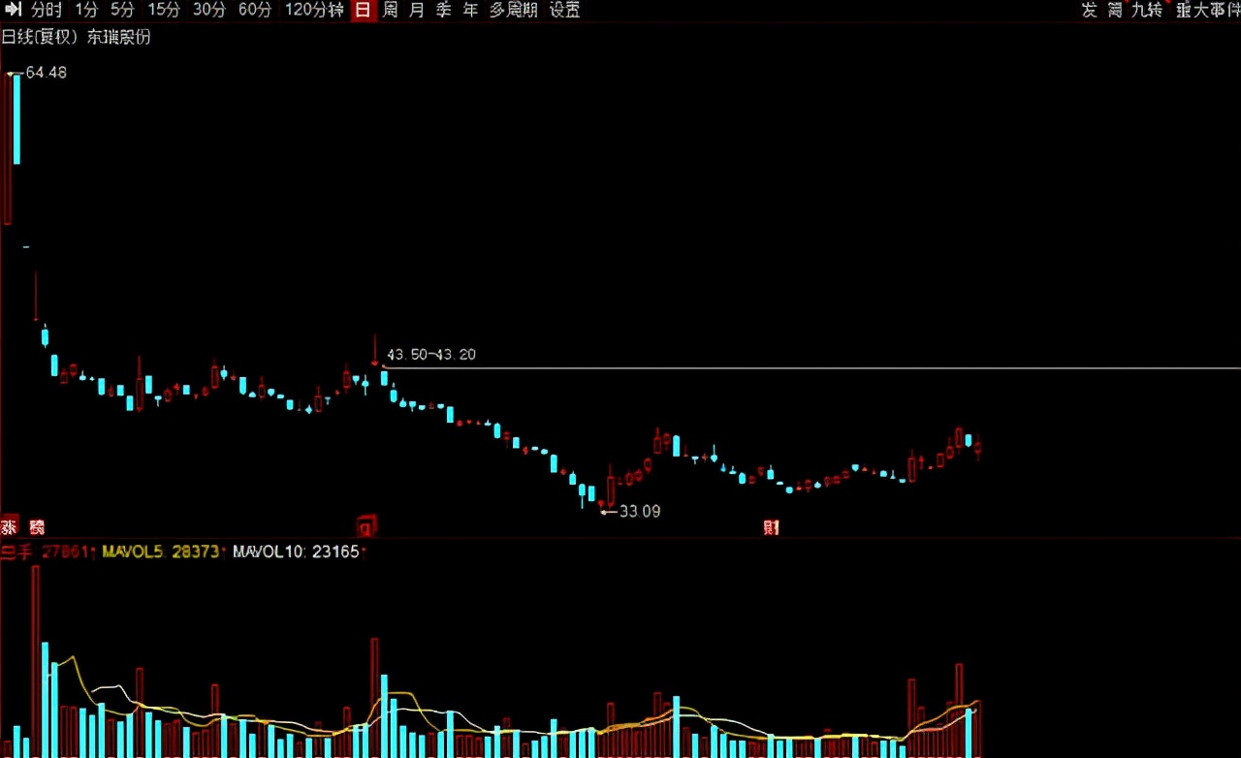This screenshot has height=758, width=1241.
Task: Switch to the 季 quarterly chart
Action: 444,10
